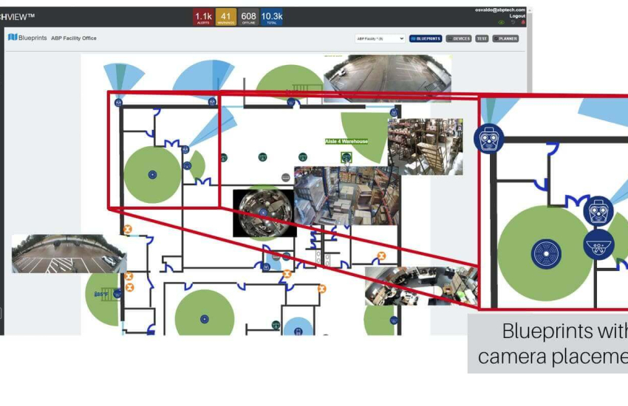Switch to the Devices view tab
This screenshot has height=406, width=628.
[x=459, y=38]
